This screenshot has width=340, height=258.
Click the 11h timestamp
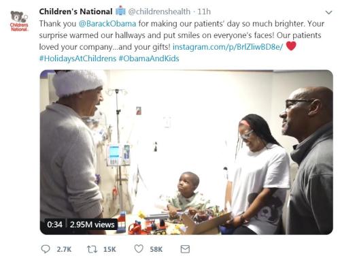[204, 12]
